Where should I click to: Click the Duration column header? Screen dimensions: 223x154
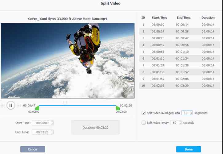coord(208,17)
